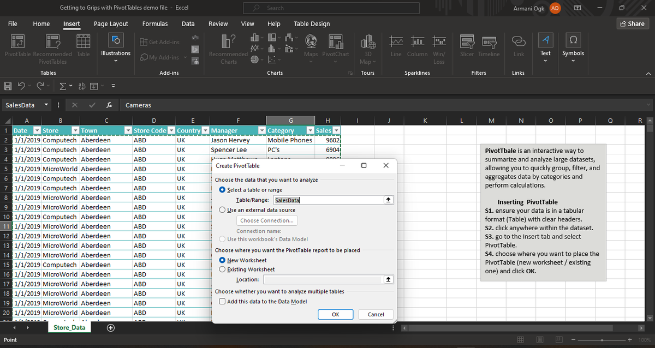Switch to the Formulas tab
Screen dimensions: 655x348
point(155,23)
